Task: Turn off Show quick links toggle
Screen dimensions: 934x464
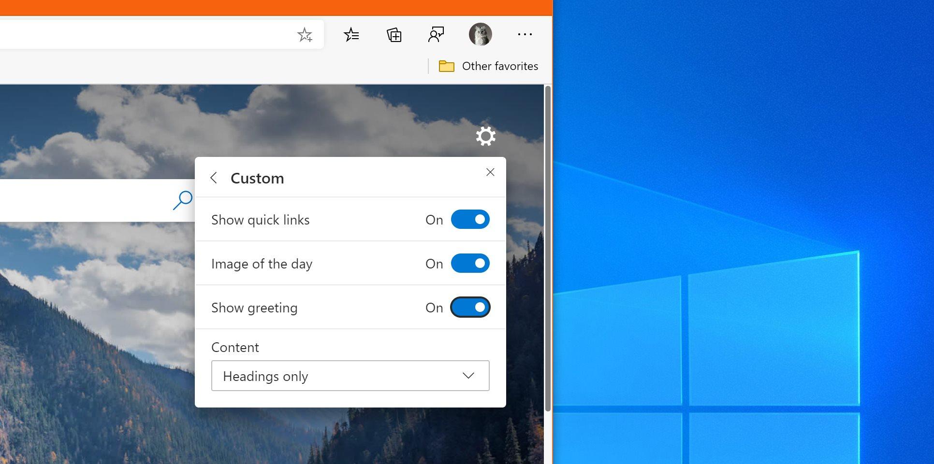Action: [470, 220]
